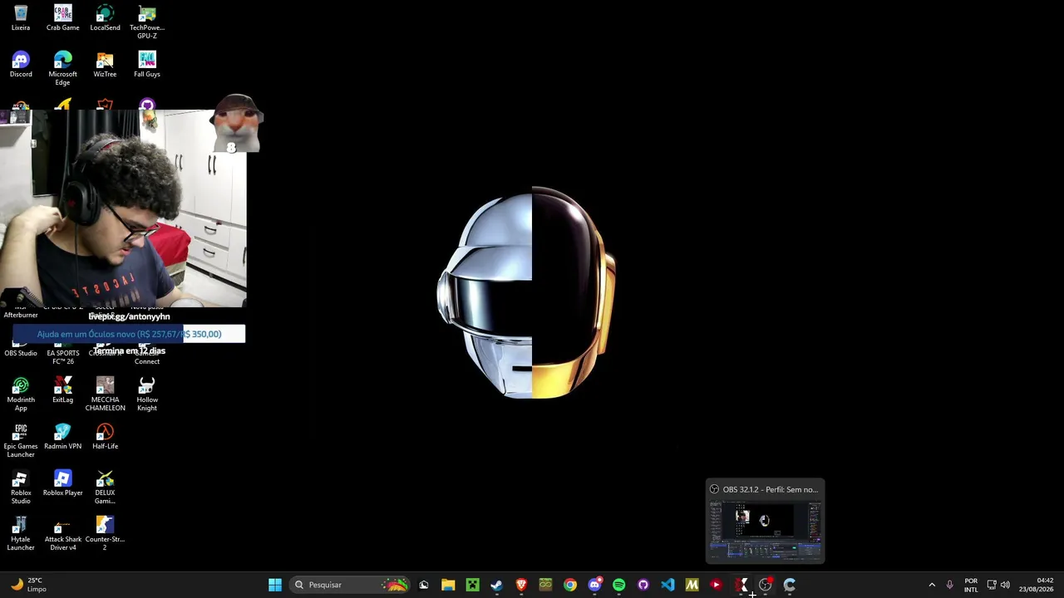Select the Counter-Strike 2 desktop shortcut
This screenshot has width=1064, height=598.
click(105, 534)
